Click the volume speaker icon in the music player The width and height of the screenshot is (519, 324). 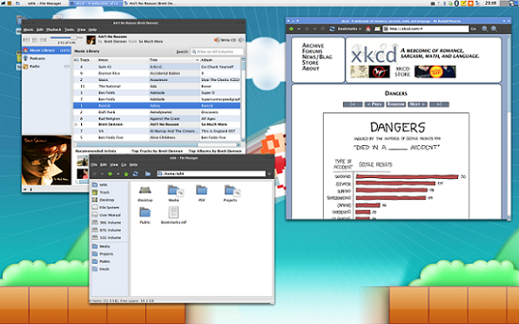coord(241,40)
